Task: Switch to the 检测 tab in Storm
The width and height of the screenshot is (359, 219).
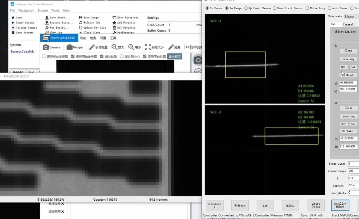Action: point(93,38)
